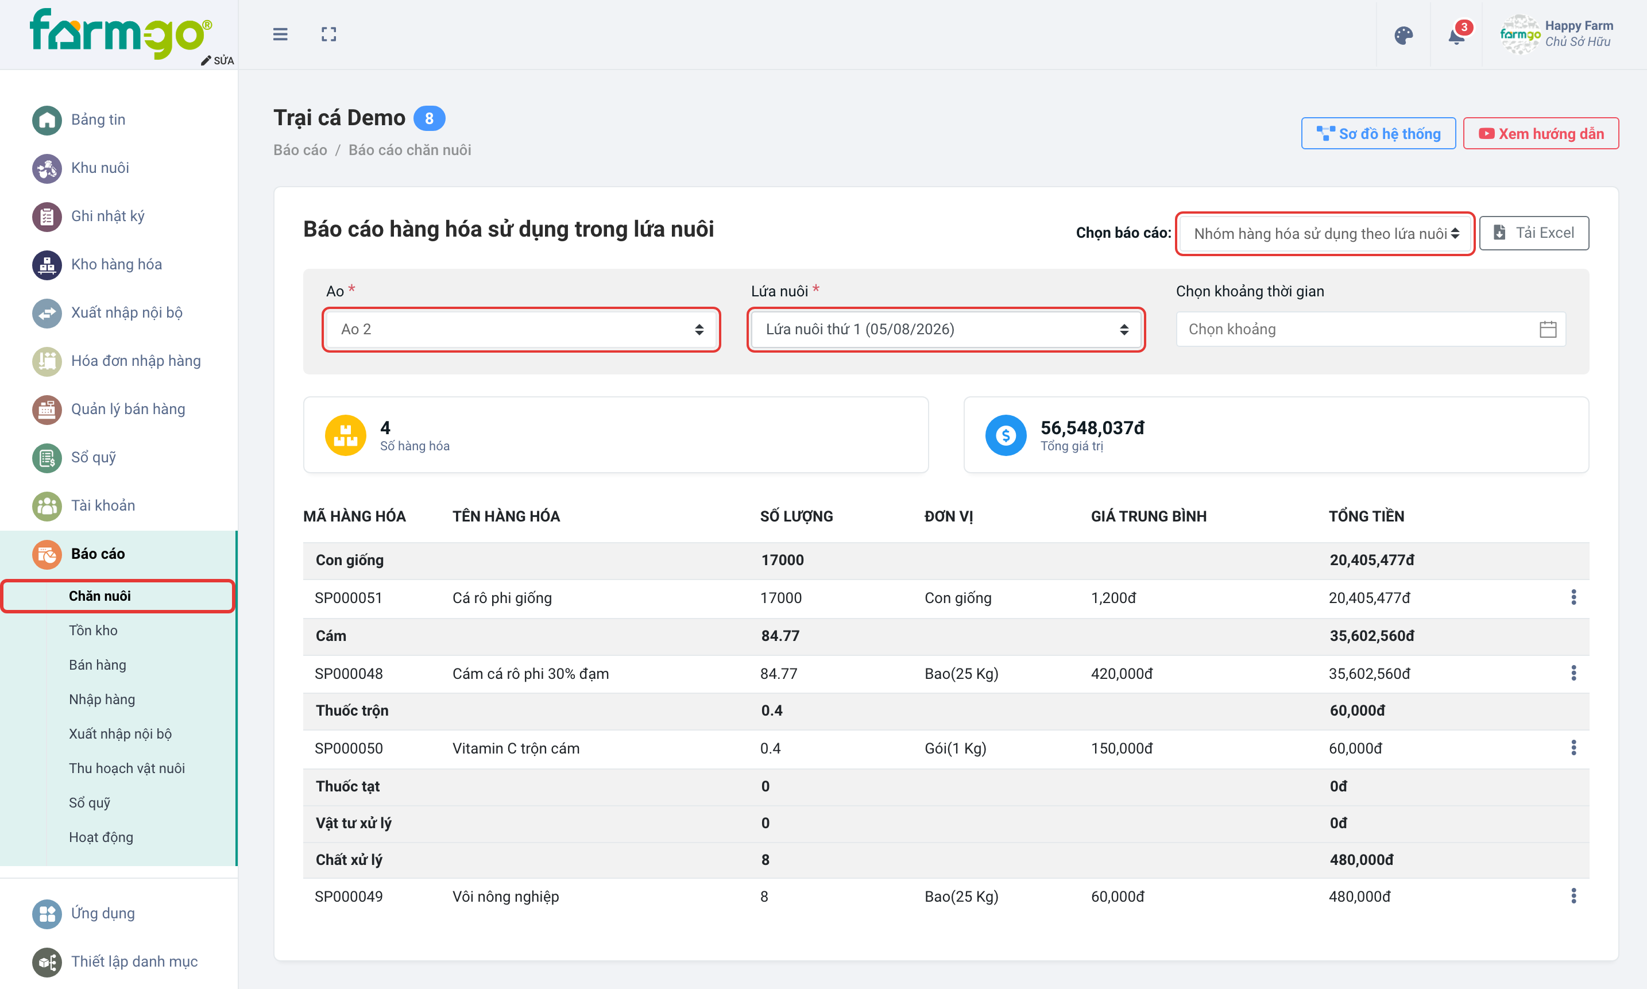Image resolution: width=1647 pixels, height=989 pixels.
Task: Open more options for SP000051 row
Action: coord(1573,597)
